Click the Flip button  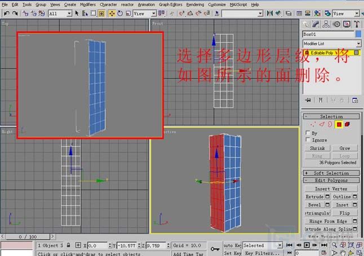coord(345,213)
